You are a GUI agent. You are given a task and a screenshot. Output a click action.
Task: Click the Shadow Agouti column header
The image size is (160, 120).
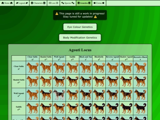(126, 58)
